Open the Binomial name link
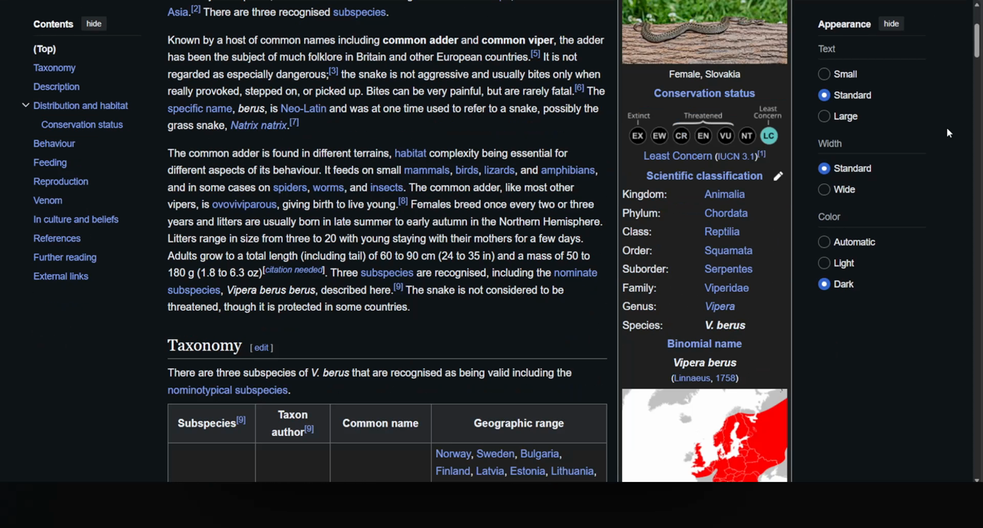983x528 pixels. pyautogui.click(x=704, y=344)
